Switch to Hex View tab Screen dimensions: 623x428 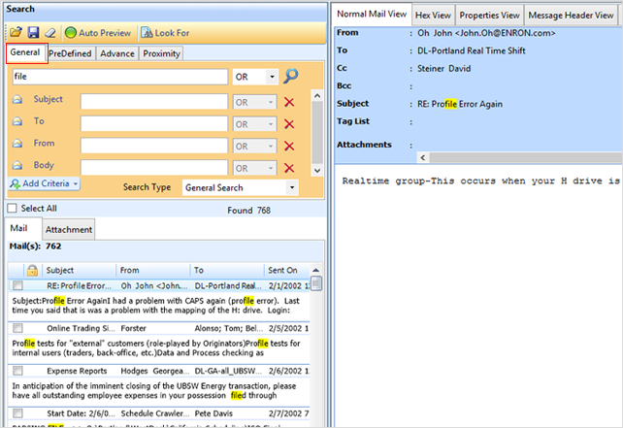click(x=433, y=16)
